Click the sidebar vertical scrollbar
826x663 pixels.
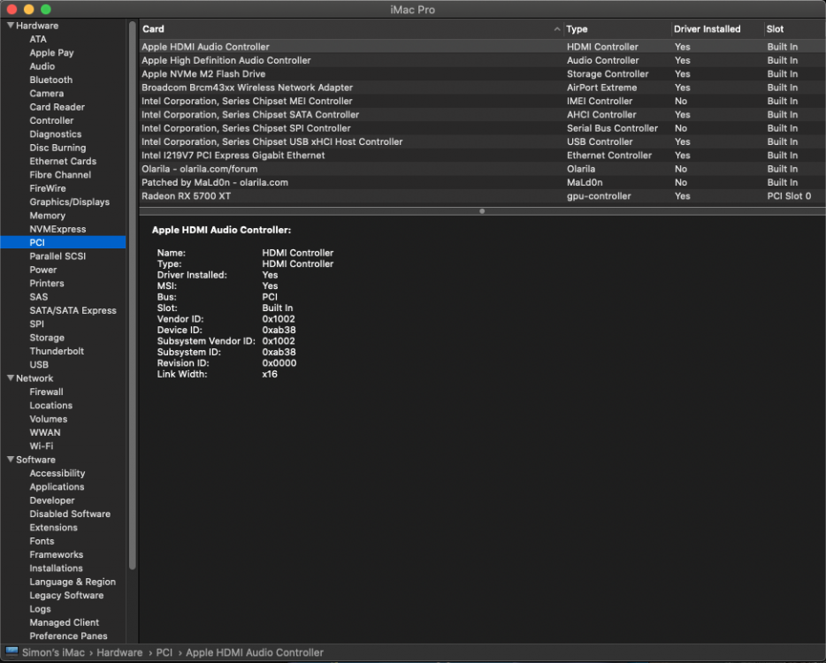coord(133,295)
